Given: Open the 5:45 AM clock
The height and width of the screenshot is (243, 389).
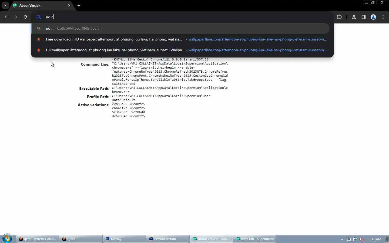Looking at the screenshot, I should pyautogui.click(x=375, y=239).
